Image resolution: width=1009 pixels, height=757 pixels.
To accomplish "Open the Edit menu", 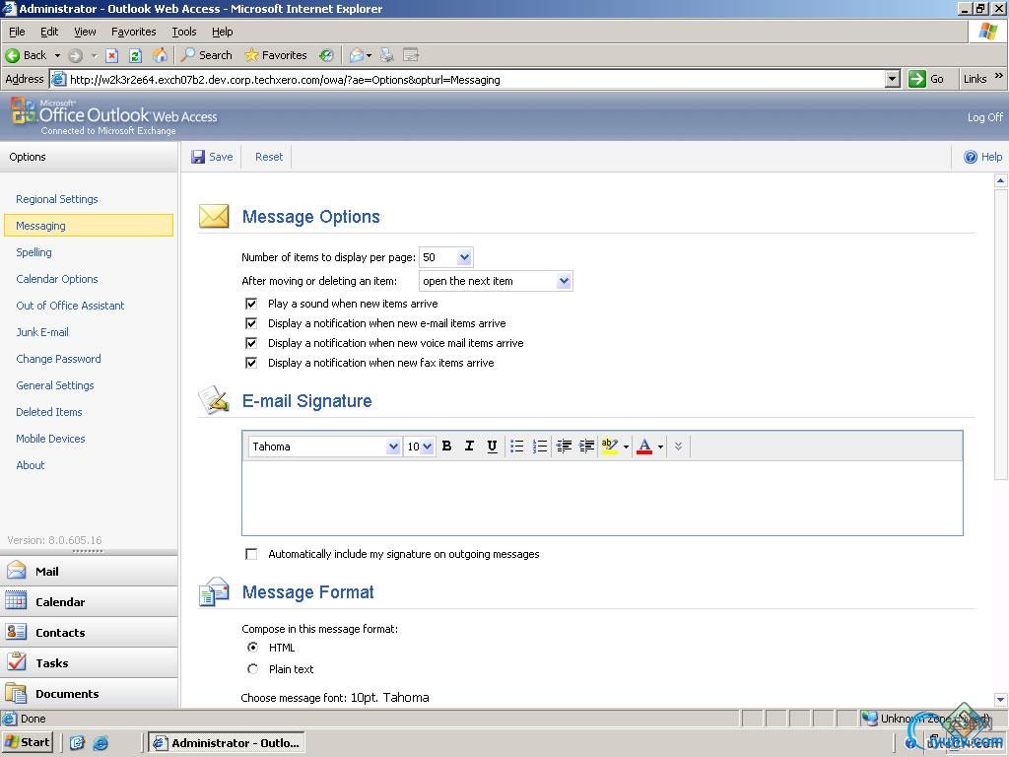I will [49, 32].
